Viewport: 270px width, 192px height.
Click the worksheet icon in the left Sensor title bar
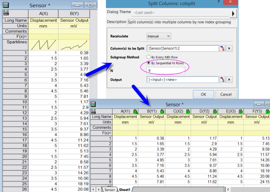(6, 5)
